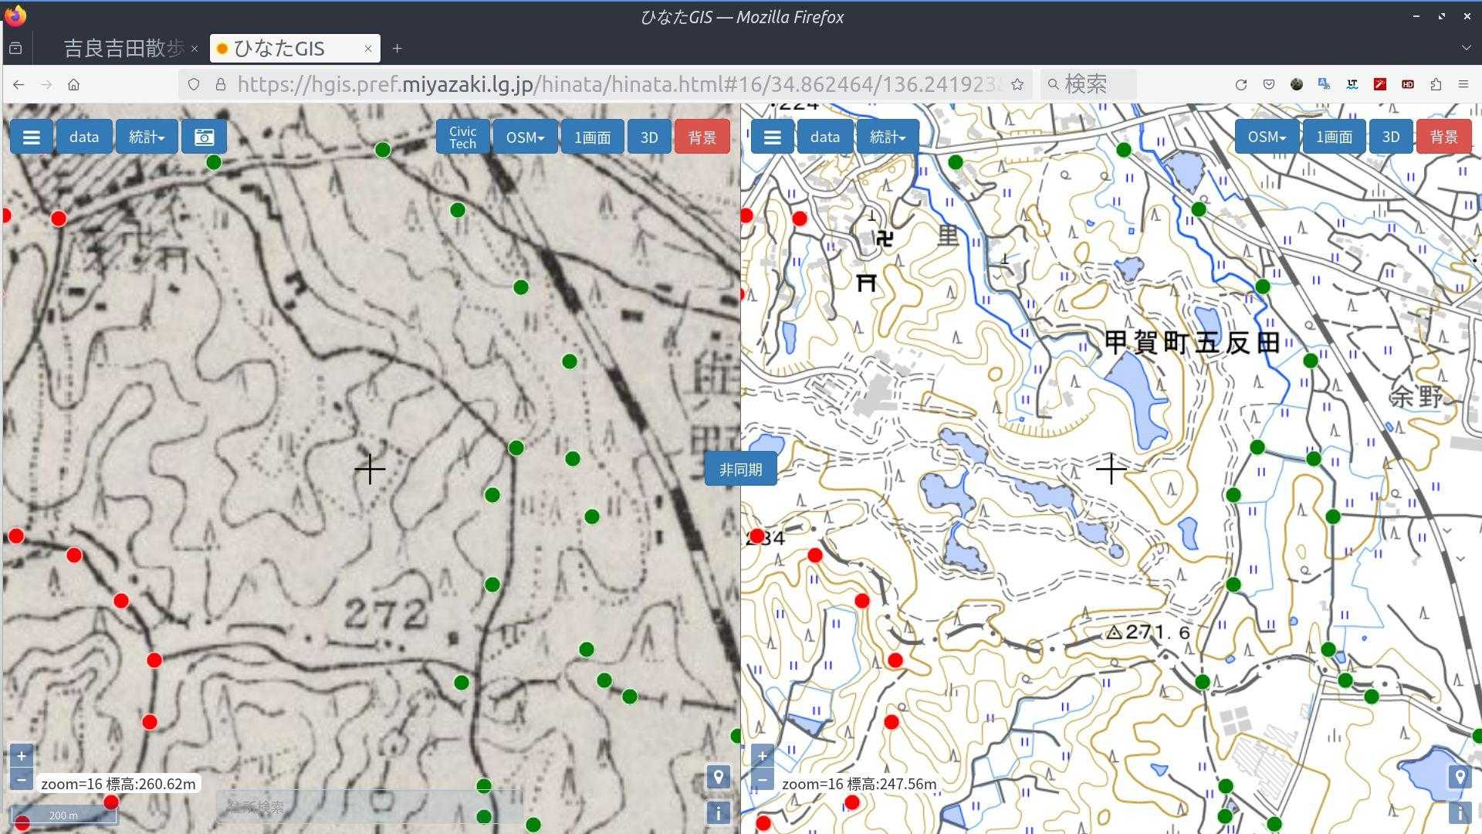This screenshot has height=834, width=1482.
Task: Click left map info icon
Action: coord(718,812)
